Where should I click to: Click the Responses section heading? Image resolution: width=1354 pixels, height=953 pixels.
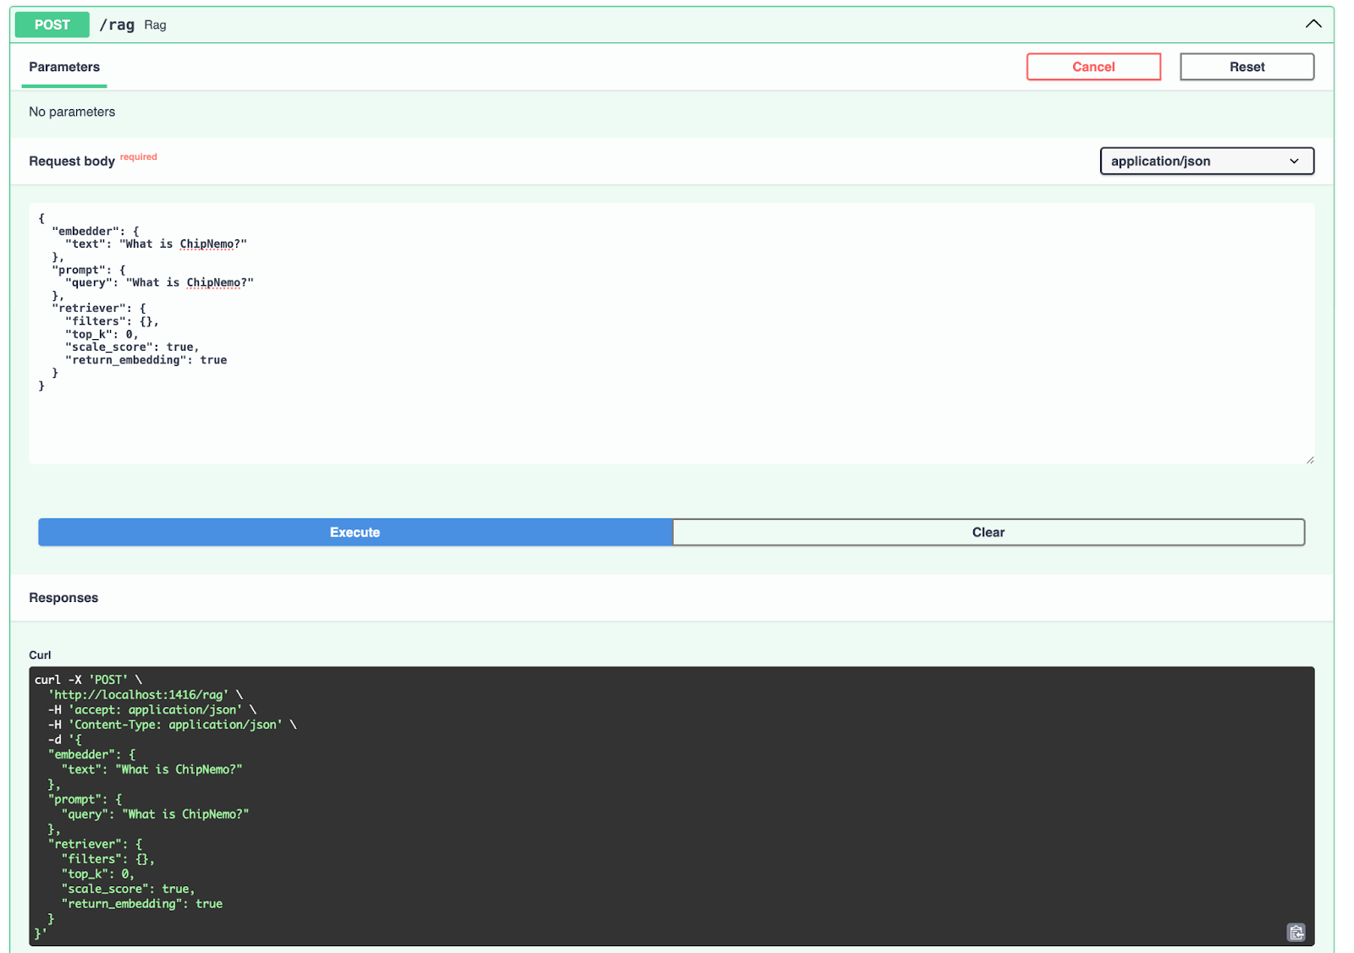coord(63,598)
